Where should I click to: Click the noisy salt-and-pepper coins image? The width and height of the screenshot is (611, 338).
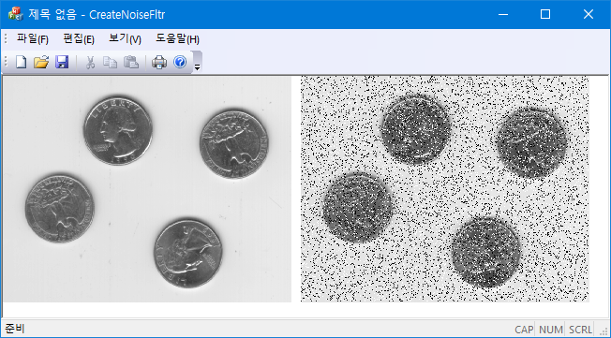[x=444, y=189]
